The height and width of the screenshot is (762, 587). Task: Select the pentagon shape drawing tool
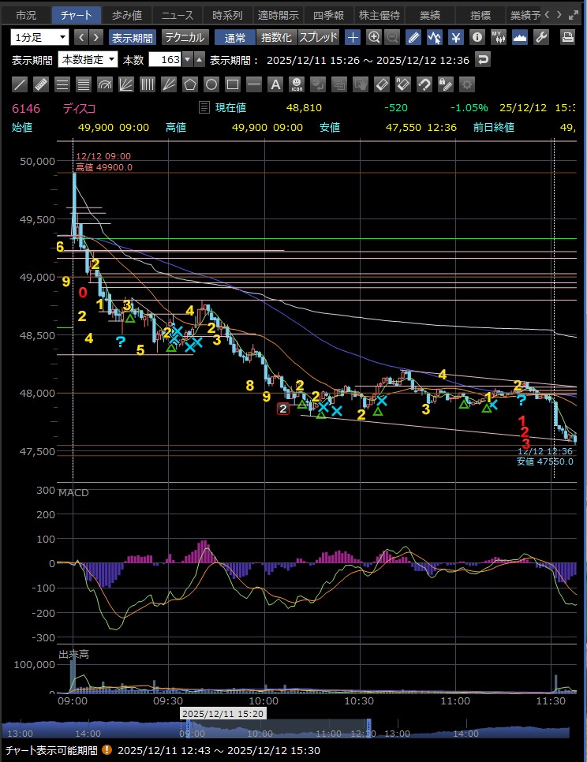pyautogui.click(x=190, y=84)
